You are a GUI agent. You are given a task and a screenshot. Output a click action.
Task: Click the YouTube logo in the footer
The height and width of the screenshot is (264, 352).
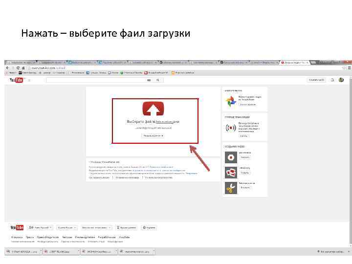[17, 228]
